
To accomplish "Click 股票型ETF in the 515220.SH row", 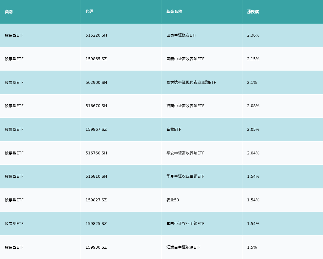I will [x=14, y=35].
